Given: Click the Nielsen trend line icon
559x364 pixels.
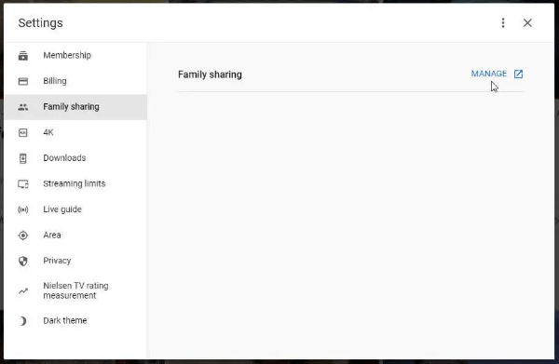Looking at the screenshot, I should pos(23,291).
